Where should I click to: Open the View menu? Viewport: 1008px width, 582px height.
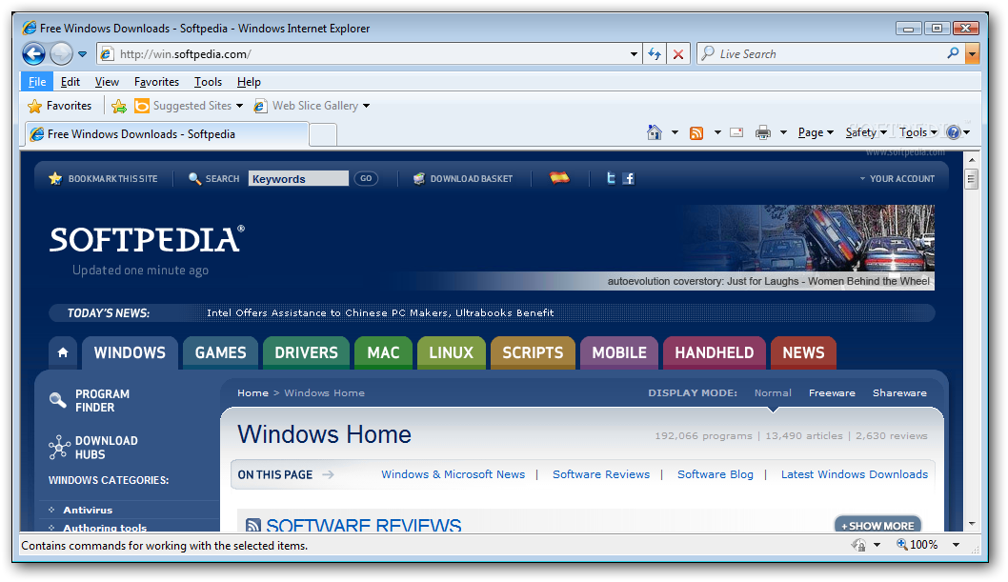point(107,82)
